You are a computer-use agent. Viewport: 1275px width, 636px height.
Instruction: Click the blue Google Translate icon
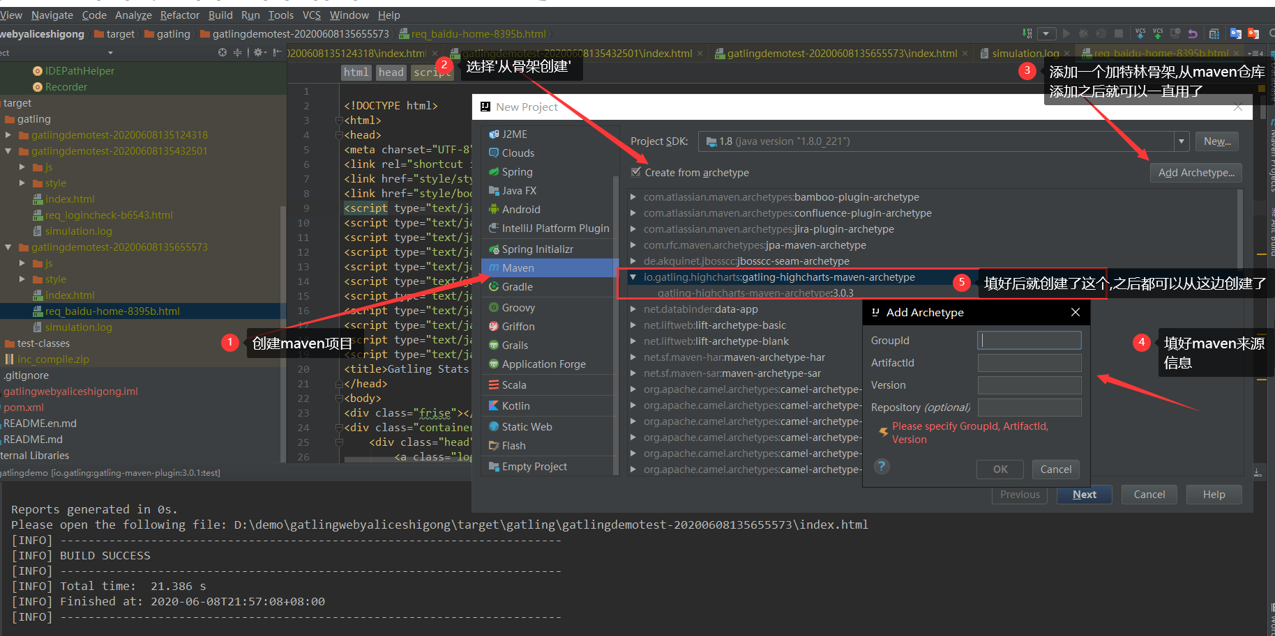click(x=1236, y=33)
